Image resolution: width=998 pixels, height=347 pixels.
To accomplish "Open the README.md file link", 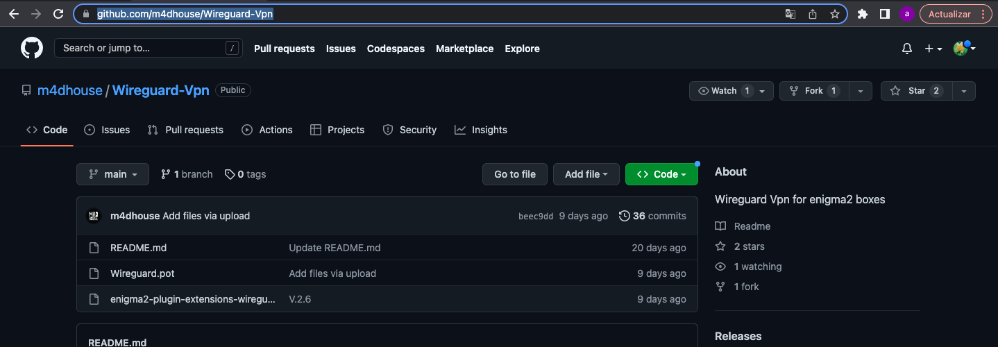I will point(138,248).
